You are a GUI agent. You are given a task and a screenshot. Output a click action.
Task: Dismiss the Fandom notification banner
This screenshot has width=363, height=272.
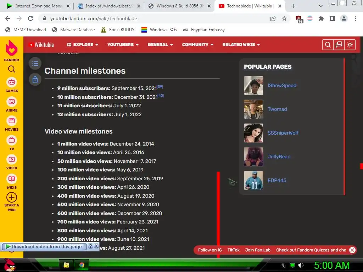352,250
